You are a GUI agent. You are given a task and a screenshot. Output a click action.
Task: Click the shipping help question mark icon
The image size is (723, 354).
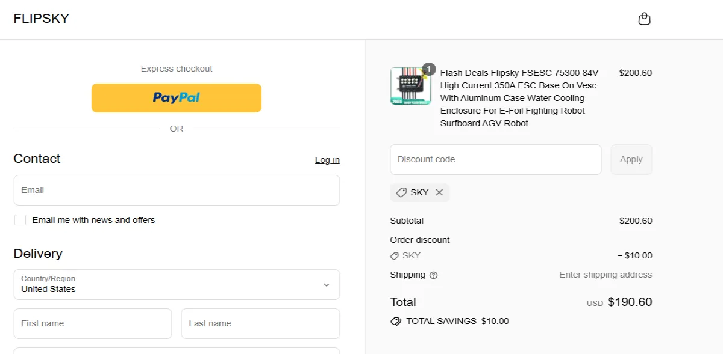[x=433, y=275]
